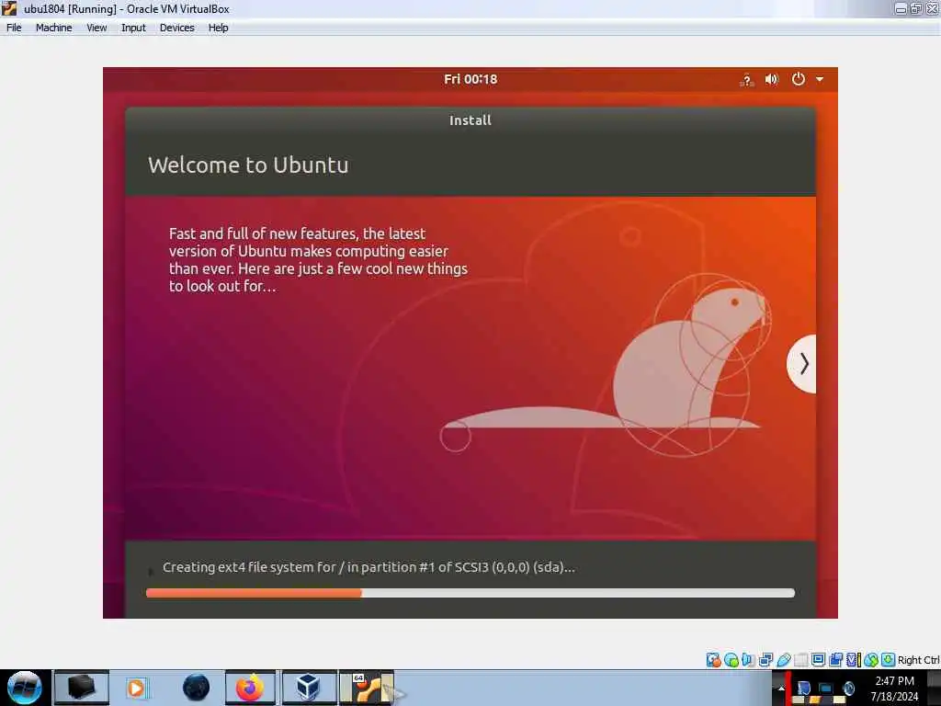Image resolution: width=941 pixels, height=706 pixels.
Task: Click the installation progress bar
Action: (x=470, y=593)
